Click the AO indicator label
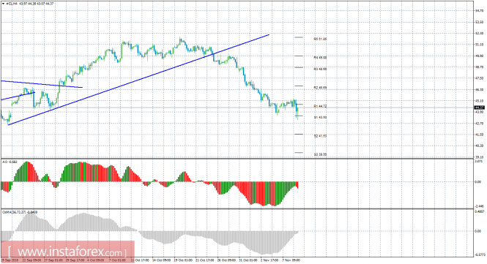487x264 pixels. (10, 162)
